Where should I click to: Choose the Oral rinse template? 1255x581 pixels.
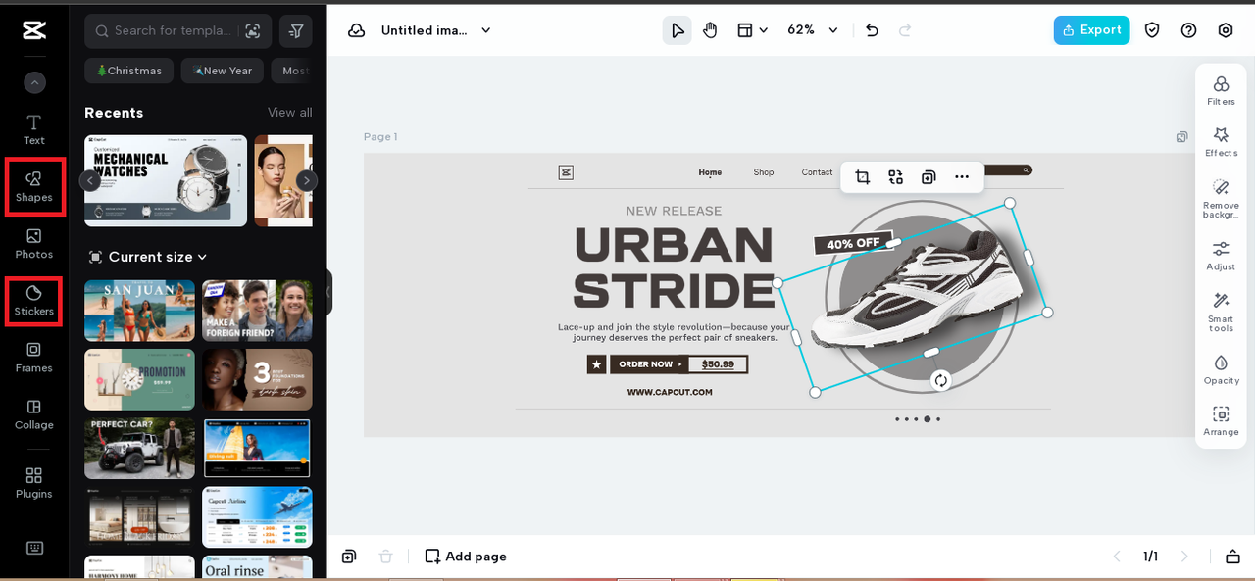257,567
